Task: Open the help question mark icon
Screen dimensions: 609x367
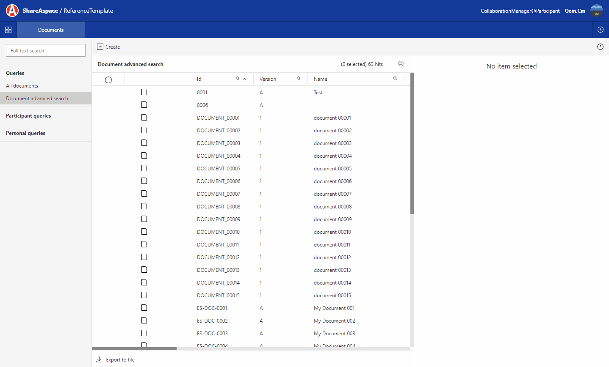Action: pyautogui.click(x=600, y=47)
